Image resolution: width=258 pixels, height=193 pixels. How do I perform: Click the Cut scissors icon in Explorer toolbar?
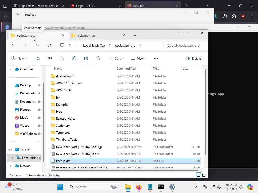click(38, 58)
